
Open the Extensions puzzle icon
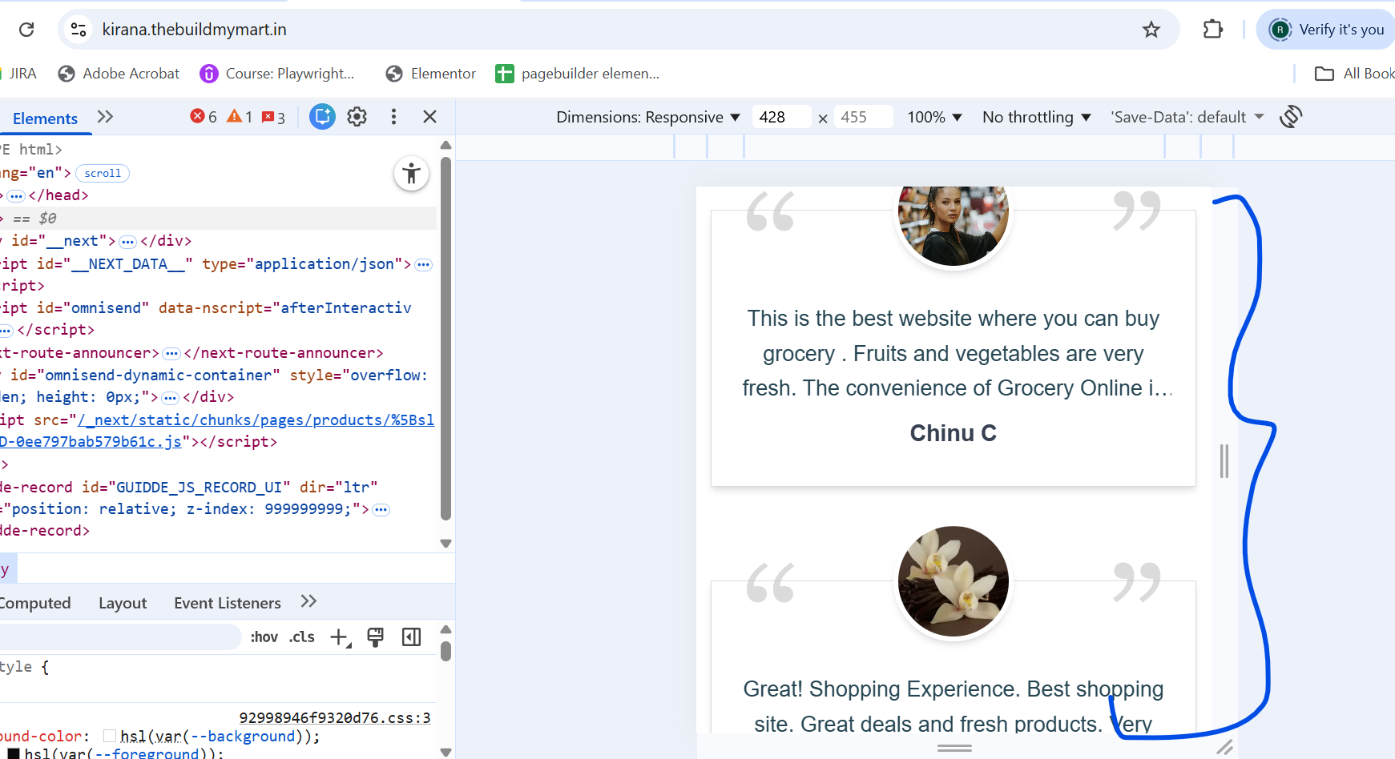pos(1213,30)
